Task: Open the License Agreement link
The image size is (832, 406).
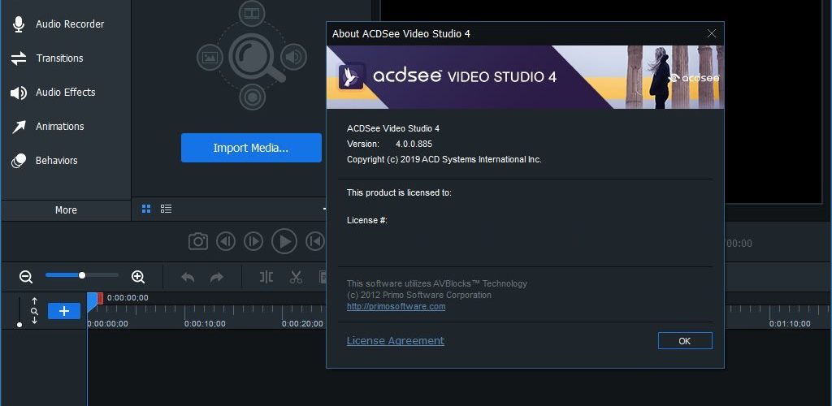Action: (x=396, y=341)
